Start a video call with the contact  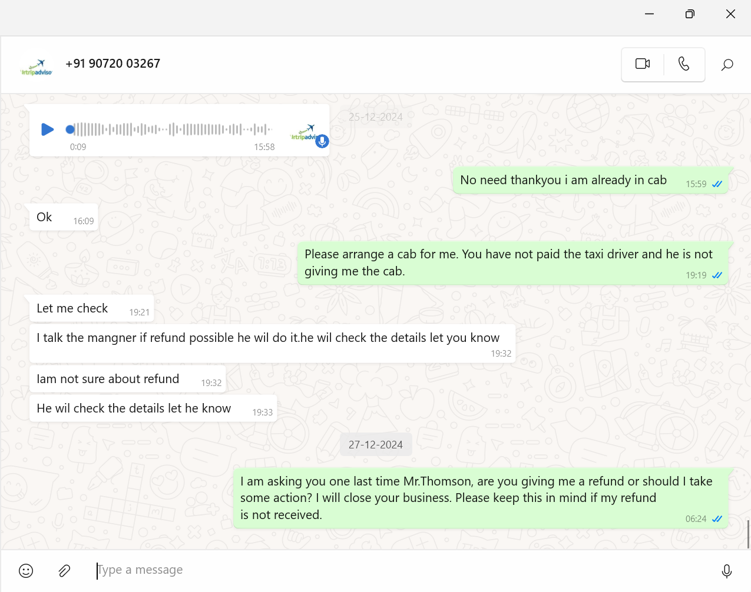[643, 64]
